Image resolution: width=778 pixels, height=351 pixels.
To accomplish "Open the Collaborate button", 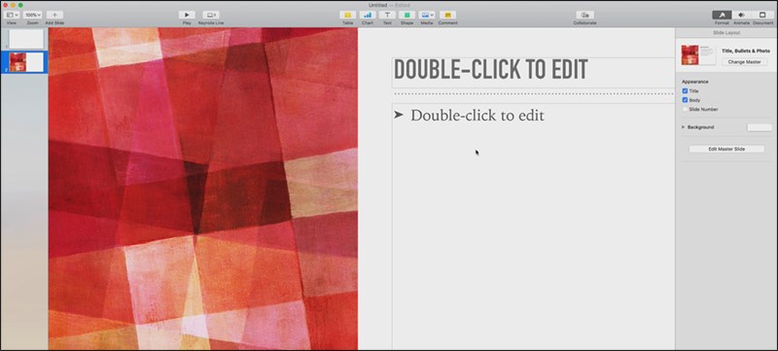I will pos(585,15).
